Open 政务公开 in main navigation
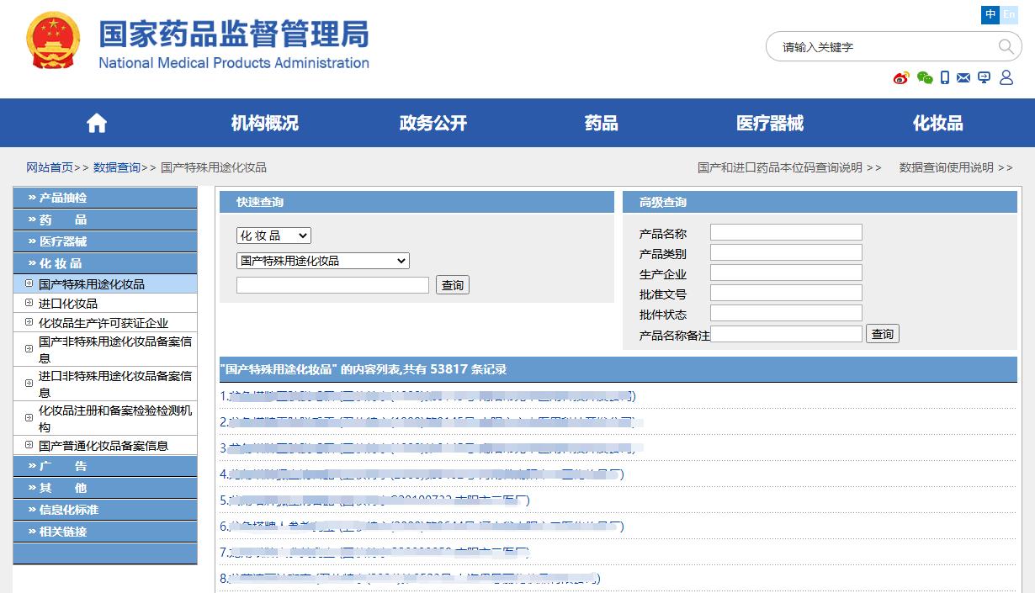This screenshot has width=1035, height=593. tap(433, 124)
